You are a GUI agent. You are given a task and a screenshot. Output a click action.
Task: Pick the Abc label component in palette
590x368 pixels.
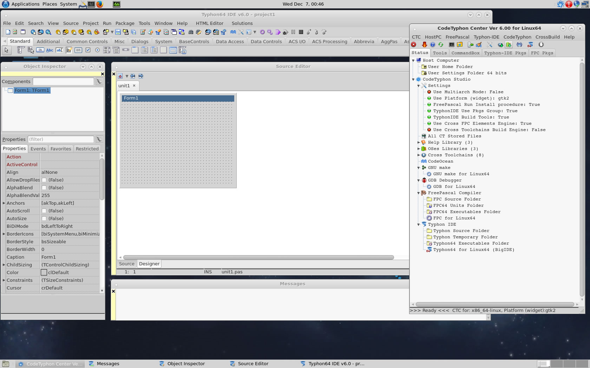point(50,50)
